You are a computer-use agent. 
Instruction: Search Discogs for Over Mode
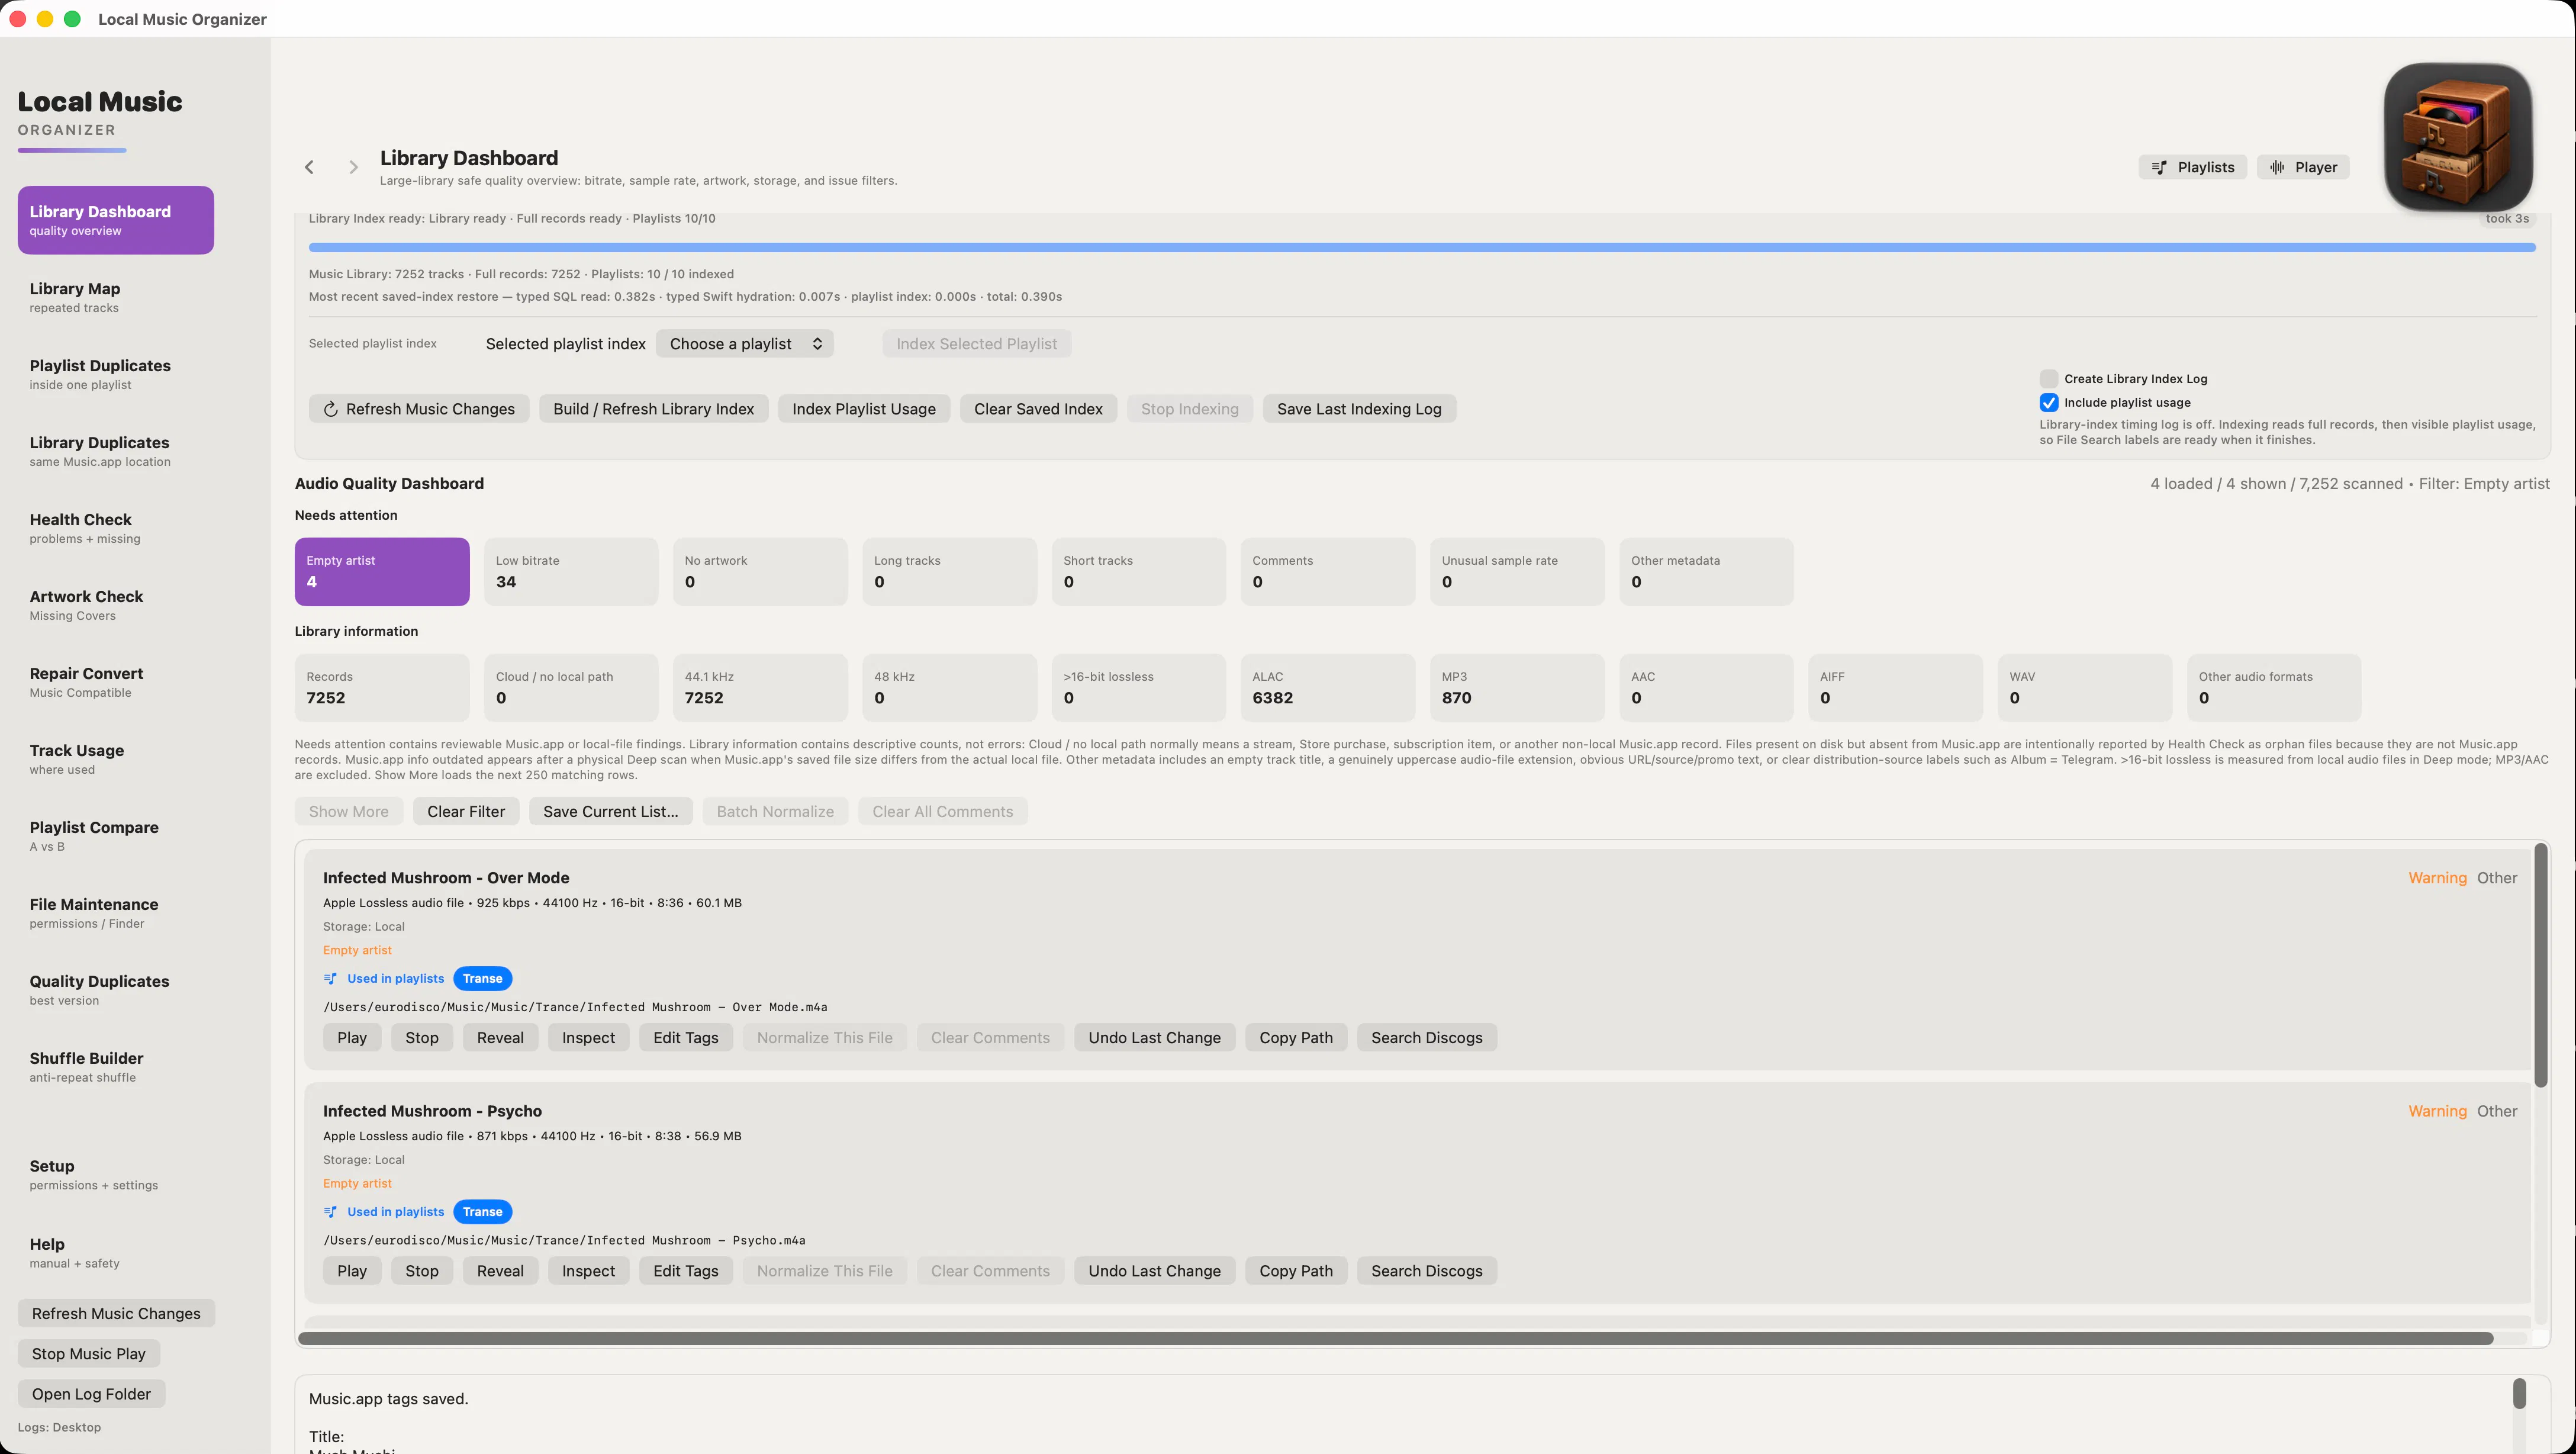click(1427, 1038)
